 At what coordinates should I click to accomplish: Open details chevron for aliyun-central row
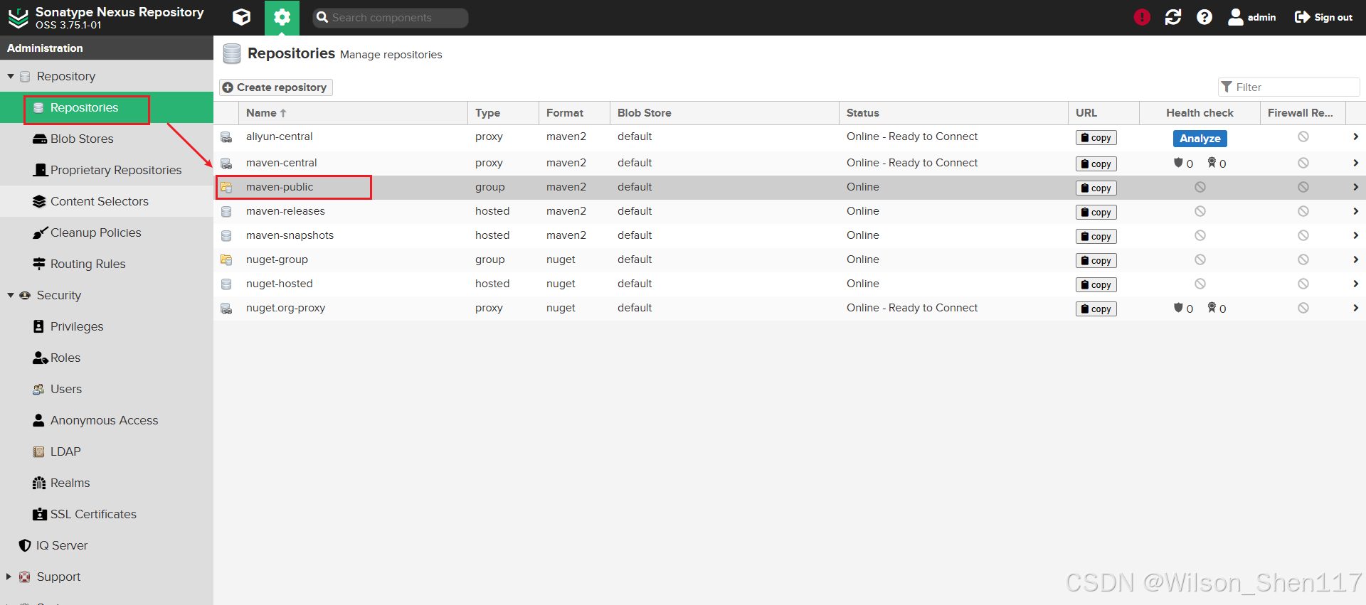click(x=1355, y=136)
